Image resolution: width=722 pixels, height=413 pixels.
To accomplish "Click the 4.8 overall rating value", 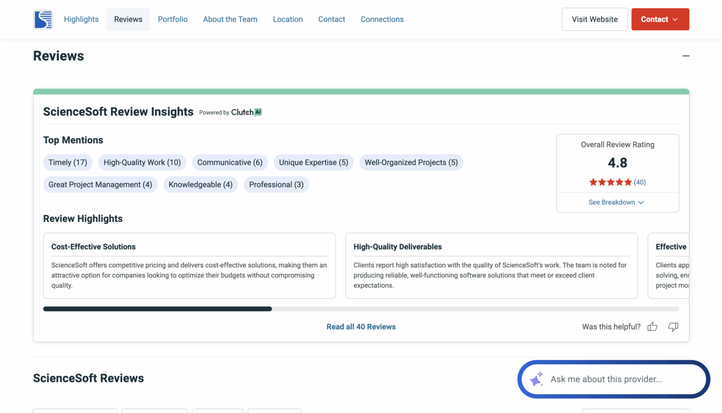I will pyautogui.click(x=617, y=163).
